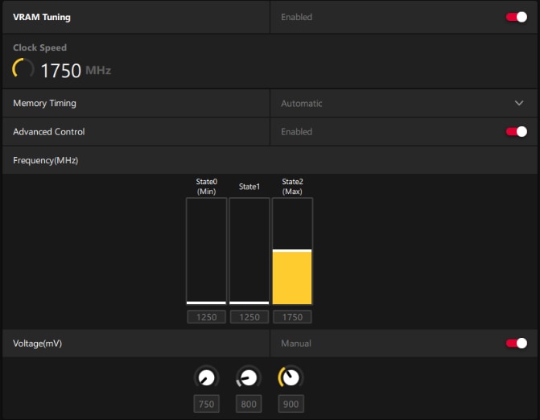Click the State1 frequency value 1250 field
The image size is (540, 420).
click(x=249, y=317)
